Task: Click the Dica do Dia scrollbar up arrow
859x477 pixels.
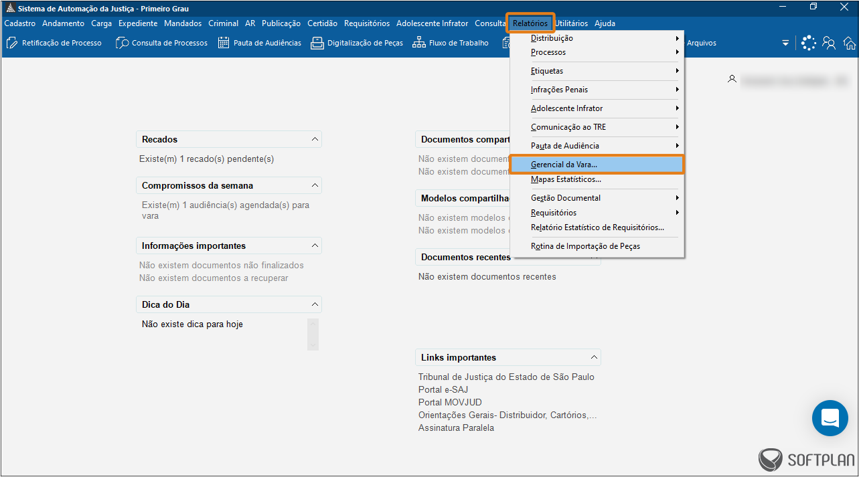Action: 313,323
